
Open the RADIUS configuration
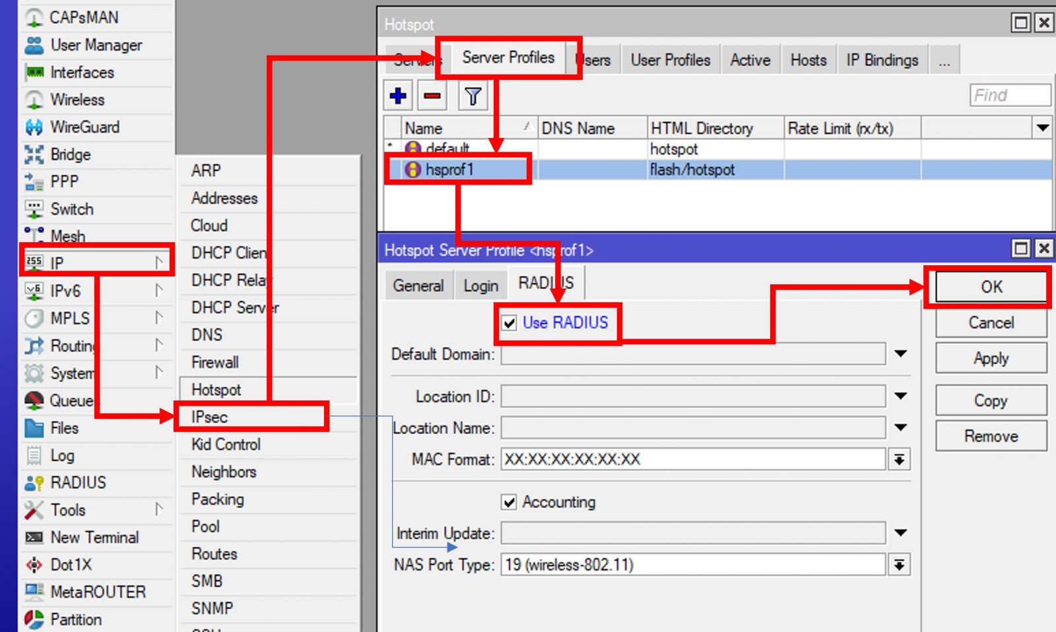click(x=77, y=482)
